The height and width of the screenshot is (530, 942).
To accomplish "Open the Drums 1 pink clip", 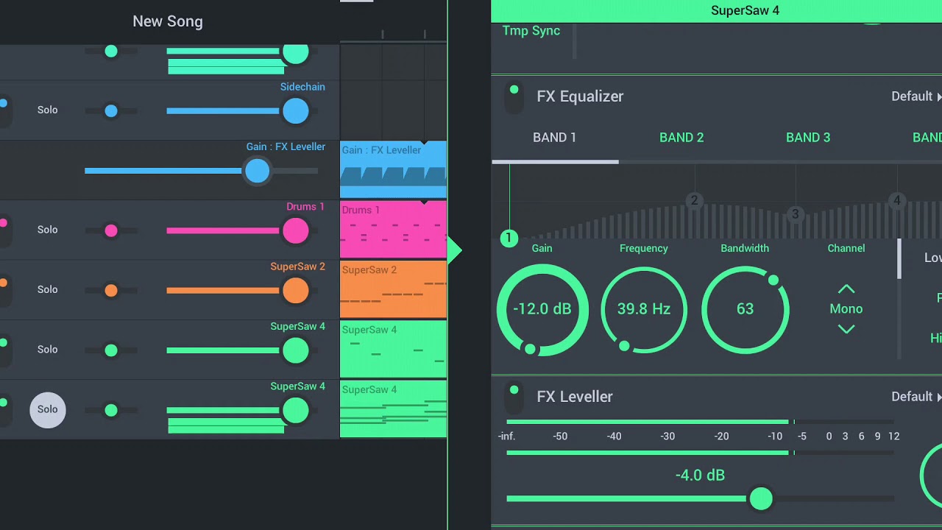I will [393, 230].
